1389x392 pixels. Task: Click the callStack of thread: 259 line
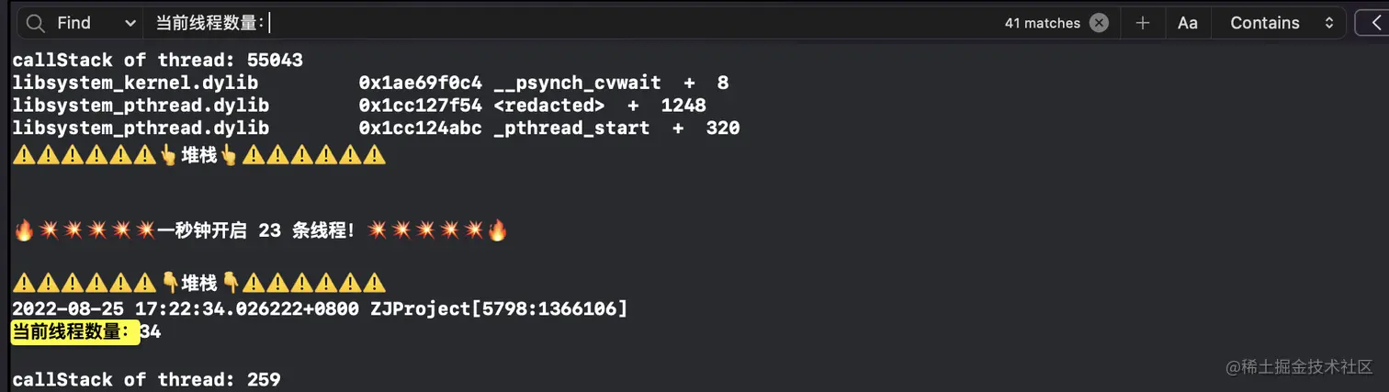pyautogui.click(x=147, y=380)
